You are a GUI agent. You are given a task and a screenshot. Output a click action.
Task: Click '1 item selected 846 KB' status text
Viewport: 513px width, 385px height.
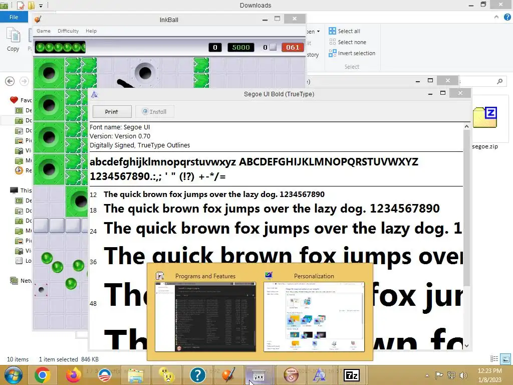[69, 359]
